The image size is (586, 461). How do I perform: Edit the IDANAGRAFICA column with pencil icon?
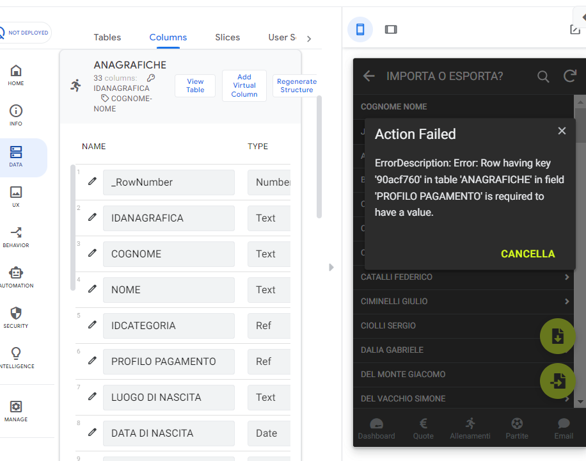92,218
